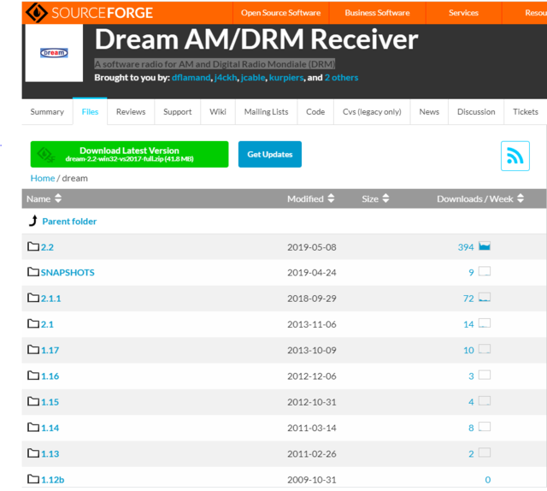Click downloads chart icon for 2.1.1 row
Screen dimensions: 547x491
coord(485,297)
